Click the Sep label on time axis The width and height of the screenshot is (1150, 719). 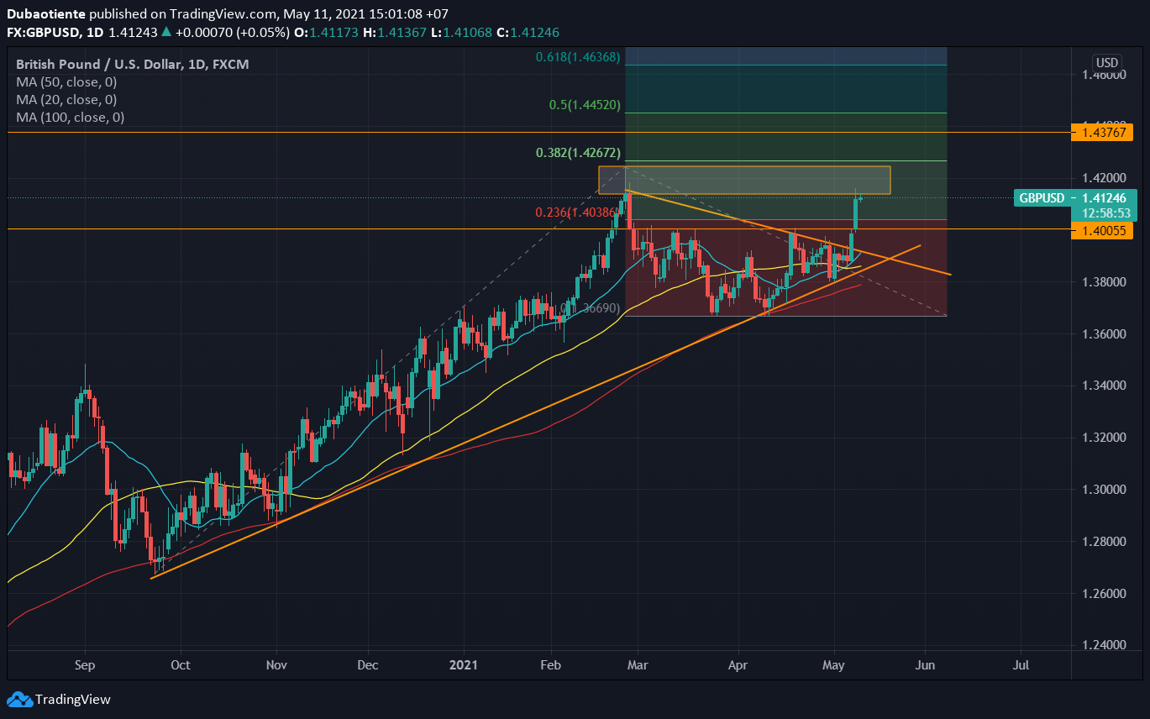tap(85, 665)
